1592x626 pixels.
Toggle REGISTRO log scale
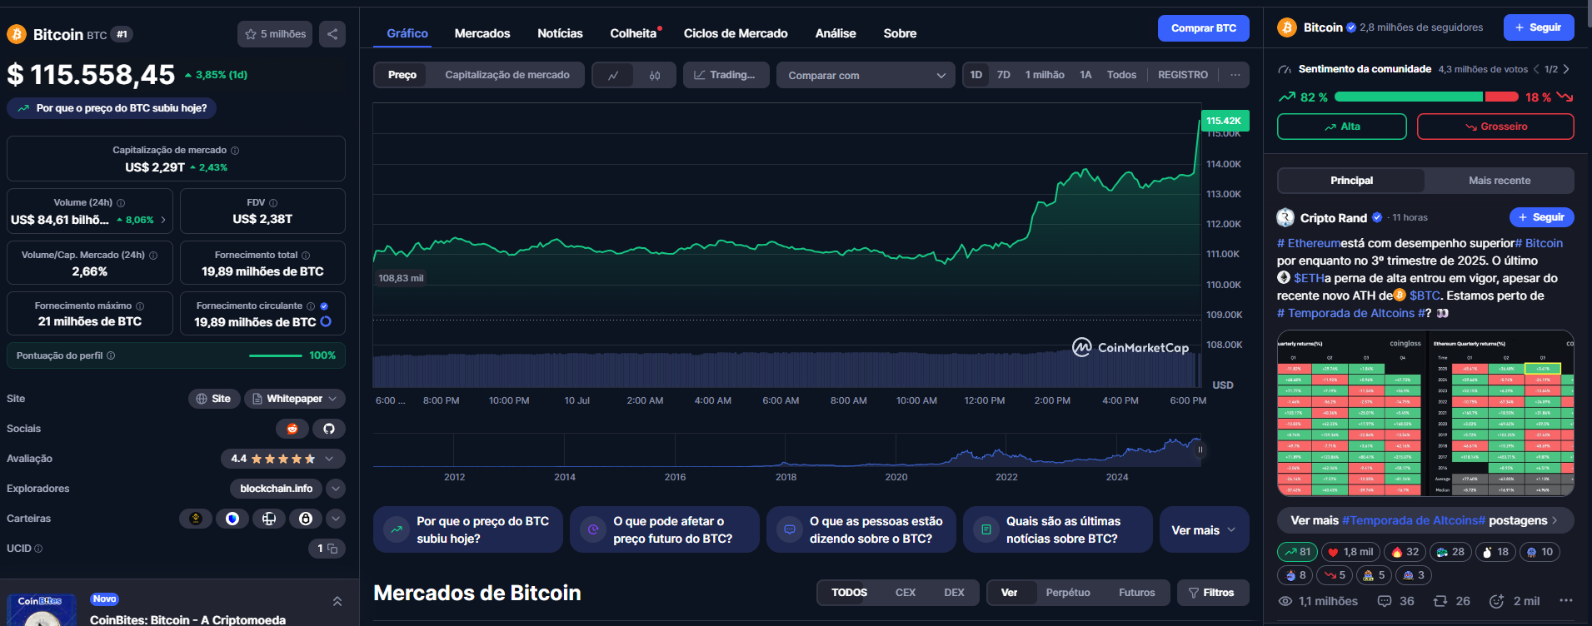(1183, 75)
